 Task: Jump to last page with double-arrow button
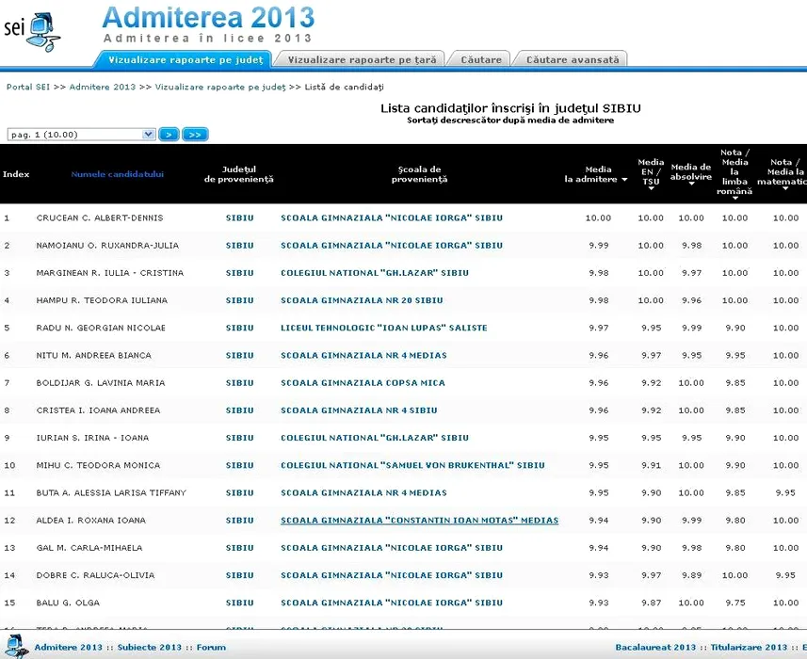[x=195, y=135]
